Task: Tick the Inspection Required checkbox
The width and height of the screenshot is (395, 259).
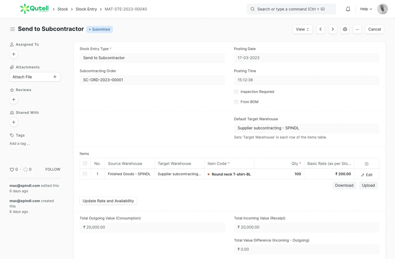Action: coord(236,92)
